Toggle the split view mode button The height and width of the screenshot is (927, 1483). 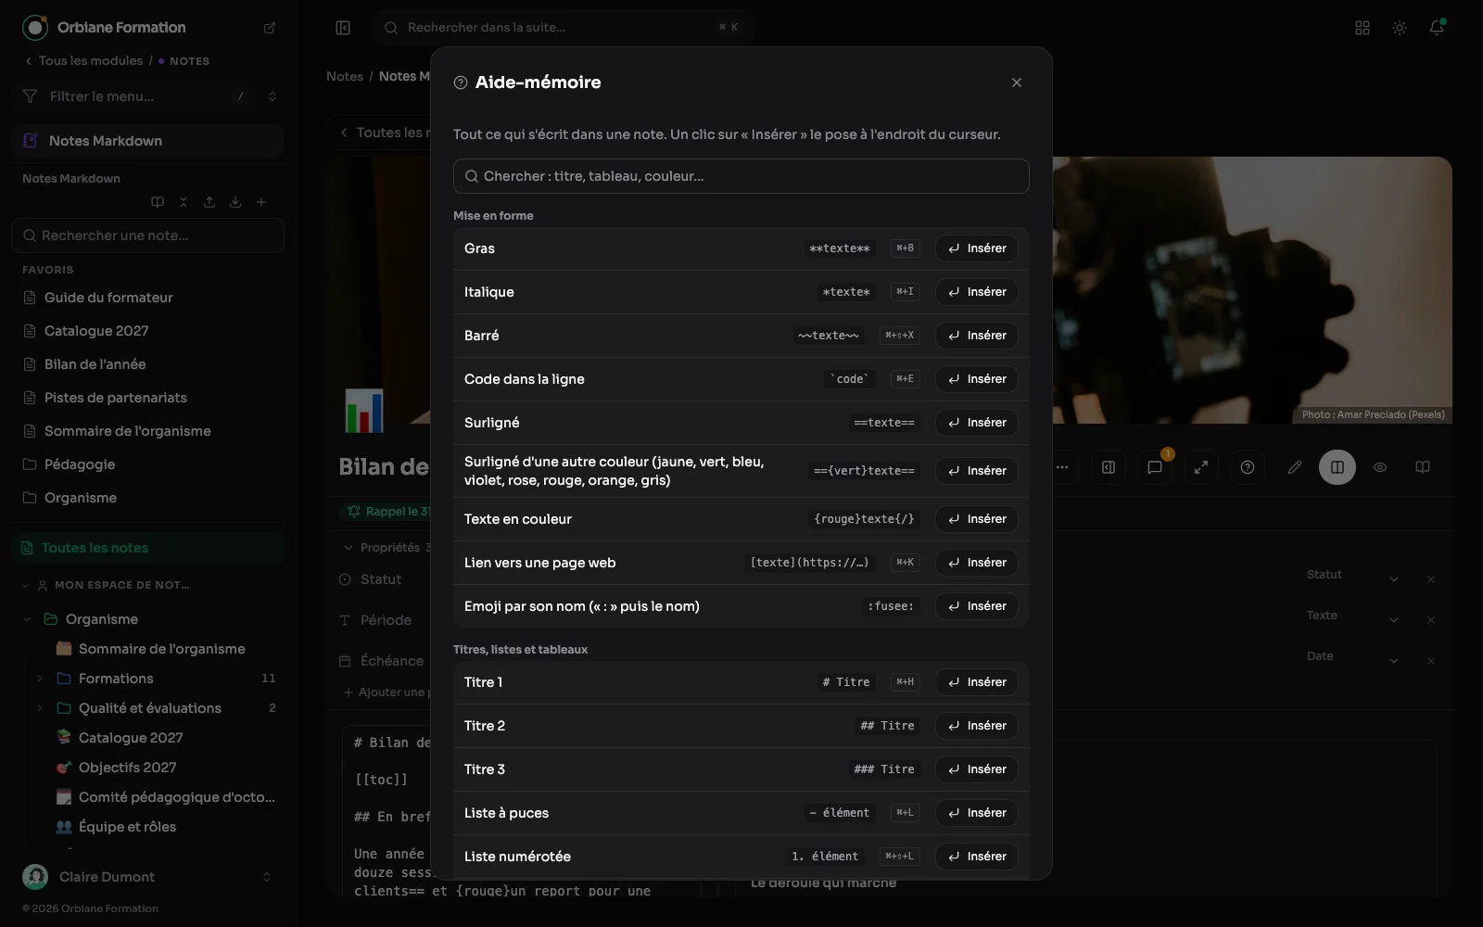(x=1337, y=467)
